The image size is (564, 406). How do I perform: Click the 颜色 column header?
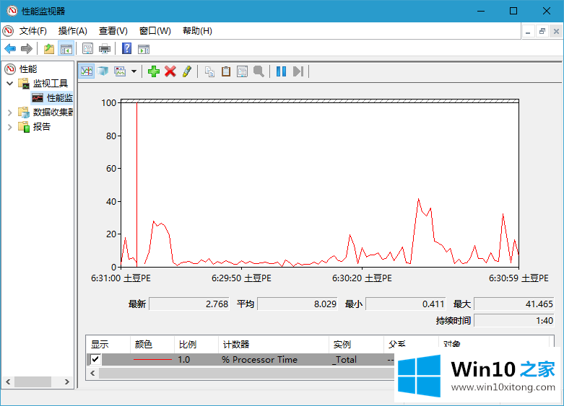tap(152, 344)
